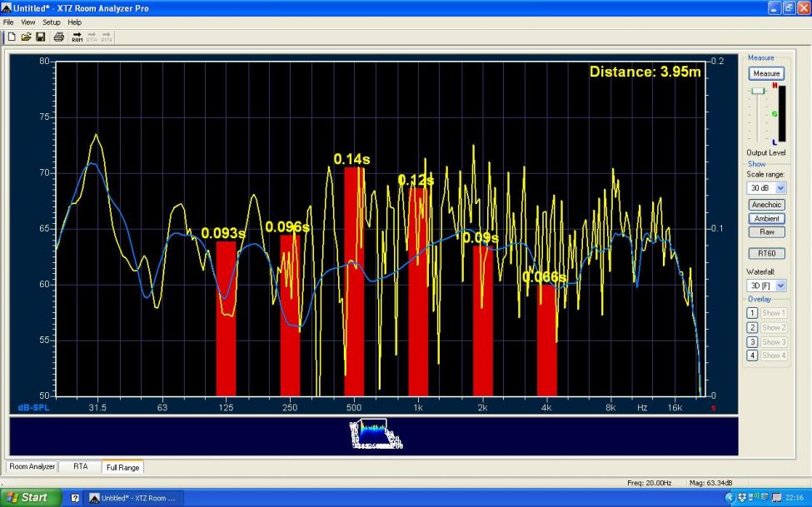Viewport: 812px width, 507px height.
Task: Select overlay slot 1 button
Action: pos(752,313)
